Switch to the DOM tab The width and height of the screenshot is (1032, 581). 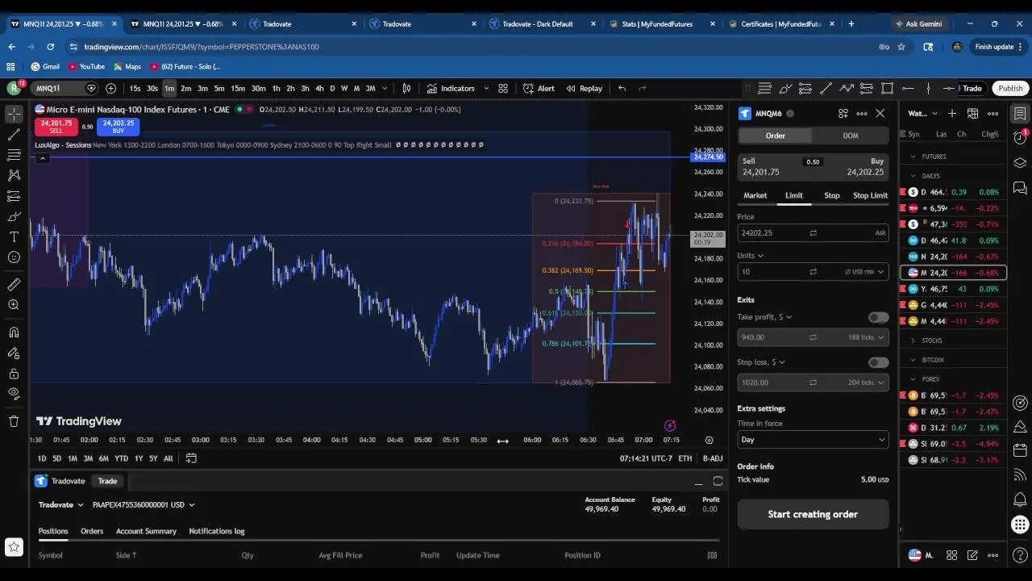click(851, 136)
